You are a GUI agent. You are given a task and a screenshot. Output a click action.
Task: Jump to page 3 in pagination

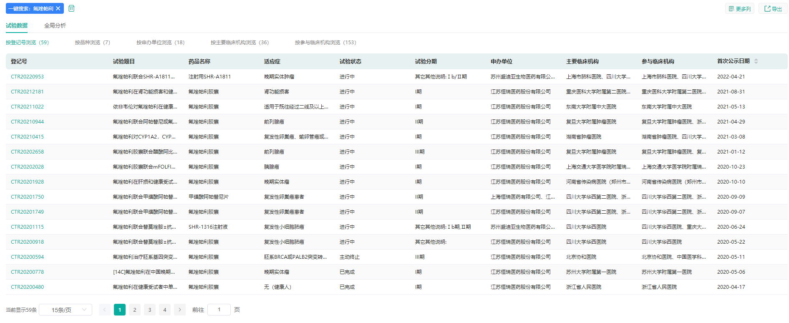[x=150, y=310]
